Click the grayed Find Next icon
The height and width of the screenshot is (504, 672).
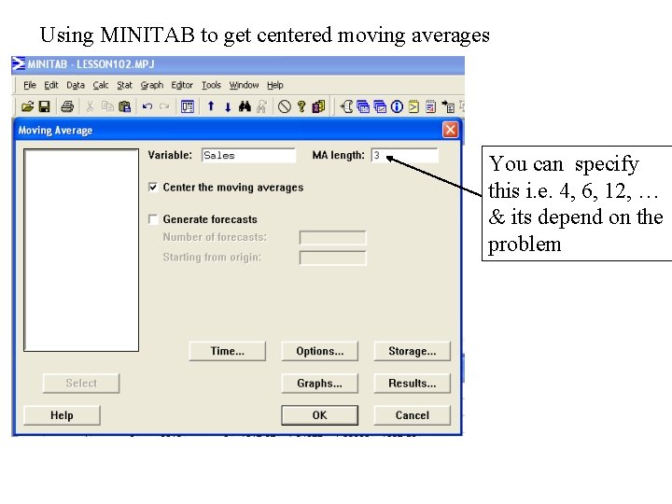(x=261, y=106)
